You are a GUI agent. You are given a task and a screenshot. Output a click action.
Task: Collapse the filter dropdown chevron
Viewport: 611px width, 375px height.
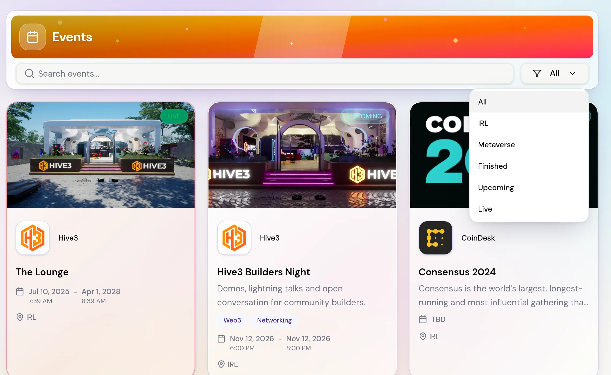click(572, 73)
